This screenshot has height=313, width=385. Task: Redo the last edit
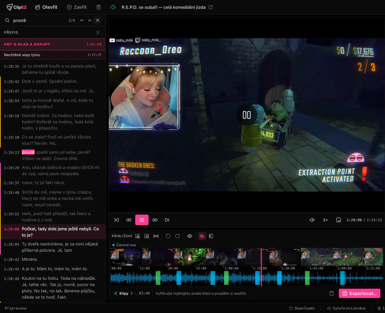178,236
